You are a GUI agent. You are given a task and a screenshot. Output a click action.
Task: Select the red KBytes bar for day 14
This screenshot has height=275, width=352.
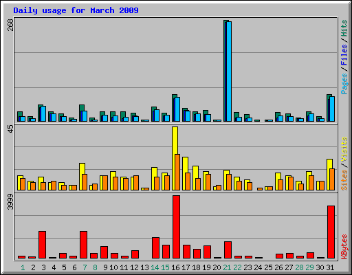point(155,248)
